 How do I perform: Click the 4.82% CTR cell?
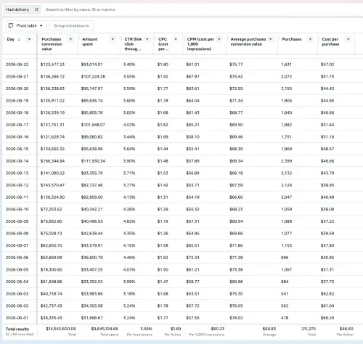click(129, 221)
